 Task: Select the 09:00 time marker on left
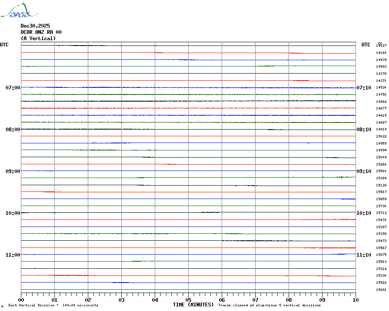pyautogui.click(x=13, y=171)
